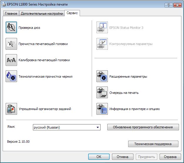
Task: Click the Информация о принтере и опциях text
Action: coord(135,109)
